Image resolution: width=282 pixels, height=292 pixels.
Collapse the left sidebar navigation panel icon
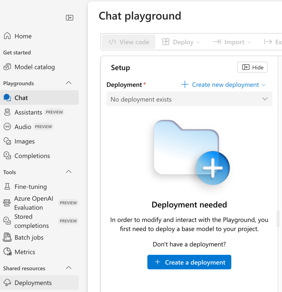pos(69,18)
